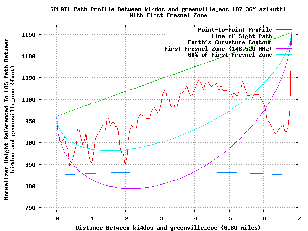Click the x-axis tick label 0

pos(58,218)
